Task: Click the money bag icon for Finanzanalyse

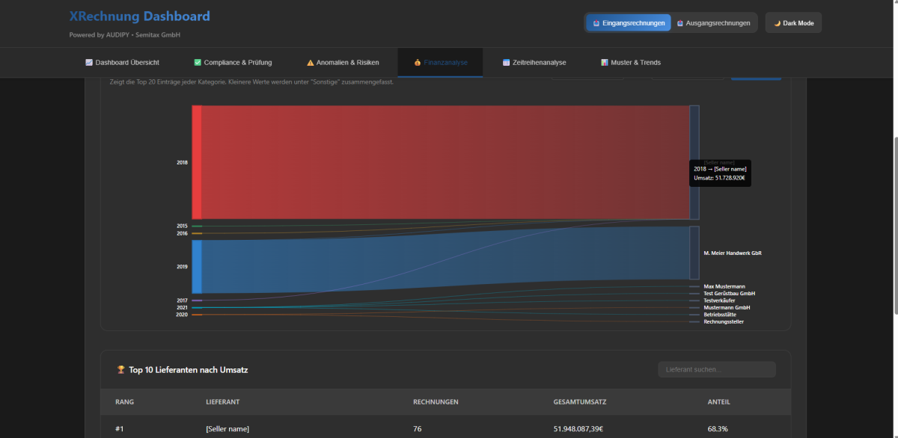Action: 418,63
